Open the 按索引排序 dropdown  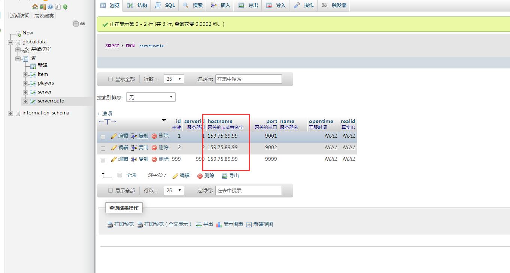(x=151, y=97)
